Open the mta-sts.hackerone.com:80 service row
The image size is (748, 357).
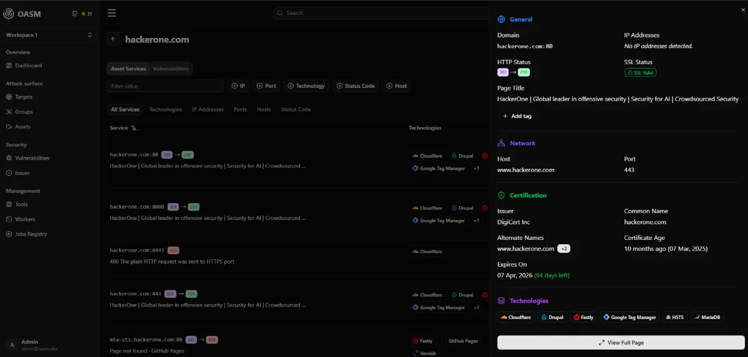coord(298,343)
